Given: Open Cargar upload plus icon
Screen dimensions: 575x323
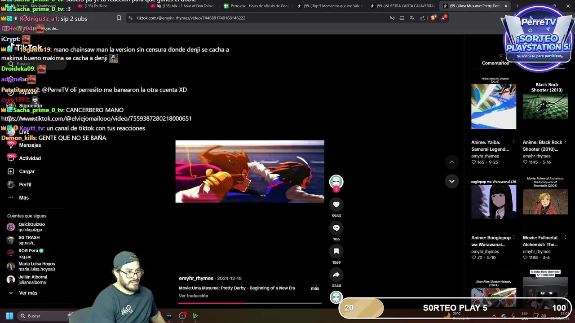Looking at the screenshot, I should coord(11,171).
